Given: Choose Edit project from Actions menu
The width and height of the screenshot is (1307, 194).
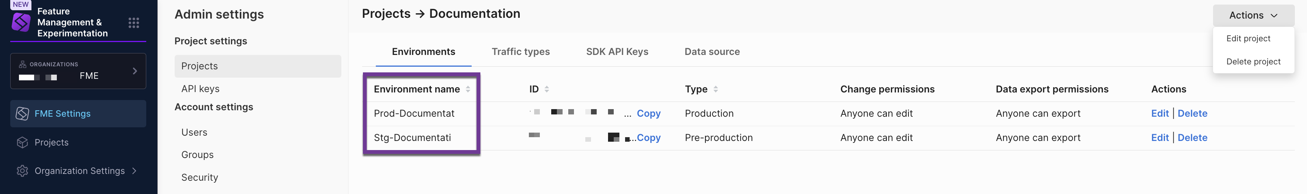Looking at the screenshot, I should click(1248, 39).
